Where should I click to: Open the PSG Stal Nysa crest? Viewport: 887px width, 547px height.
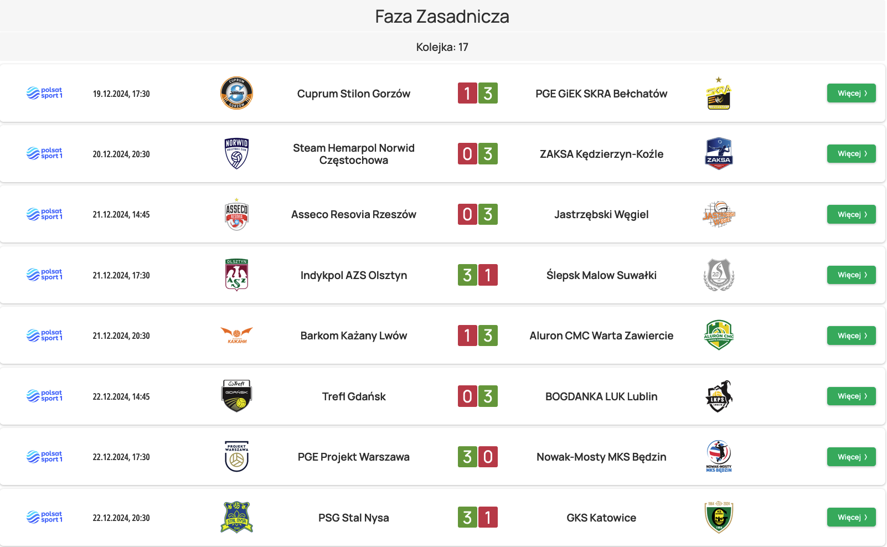point(236,518)
